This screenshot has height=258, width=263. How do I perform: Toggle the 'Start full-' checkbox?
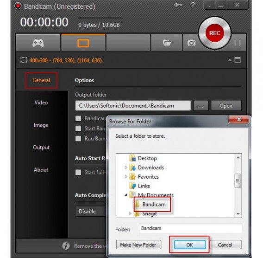point(78,172)
